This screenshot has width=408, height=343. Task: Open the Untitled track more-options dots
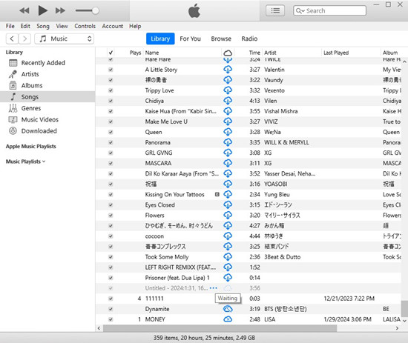click(x=214, y=288)
